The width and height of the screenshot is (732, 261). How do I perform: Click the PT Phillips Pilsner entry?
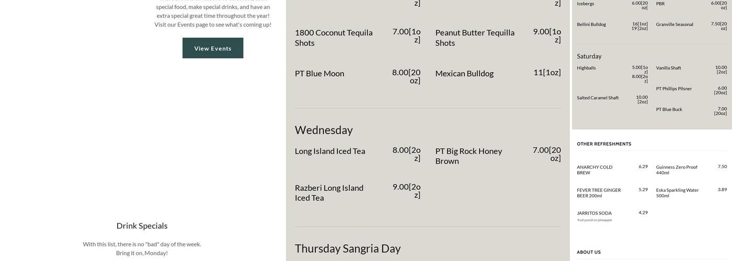[x=674, y=89]
